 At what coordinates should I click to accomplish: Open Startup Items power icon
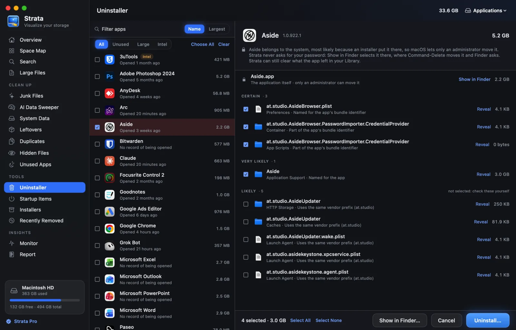12,199
